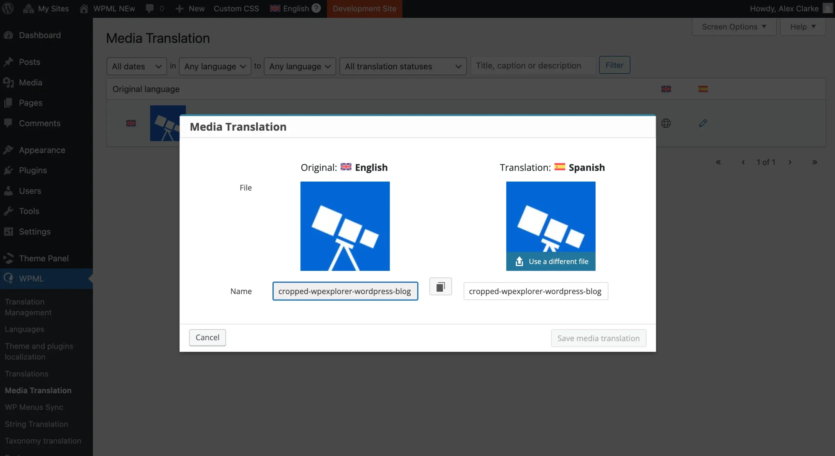Screen dimensions: 835x456
Task: Click the Spanish flag column header
Action: pyautogui.click(x=703, y=89)
